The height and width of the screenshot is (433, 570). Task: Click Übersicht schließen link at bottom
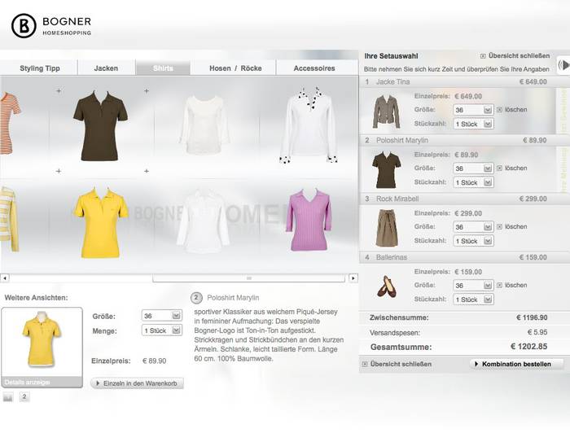pos(401,364)
